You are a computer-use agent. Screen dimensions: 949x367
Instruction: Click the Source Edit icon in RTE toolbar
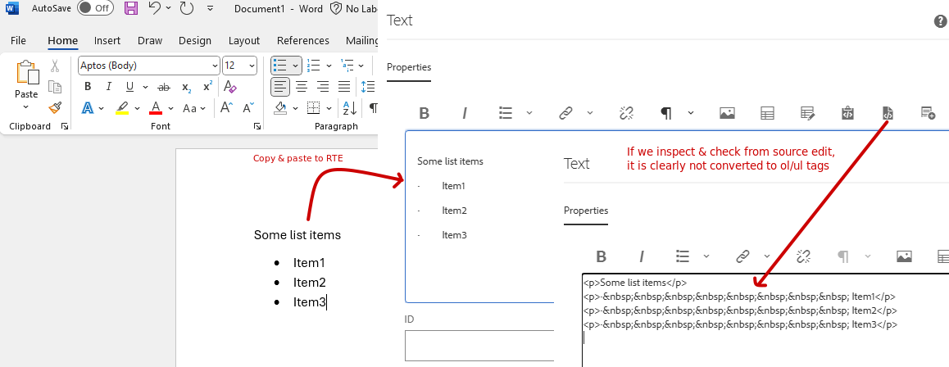coord(887,113)
